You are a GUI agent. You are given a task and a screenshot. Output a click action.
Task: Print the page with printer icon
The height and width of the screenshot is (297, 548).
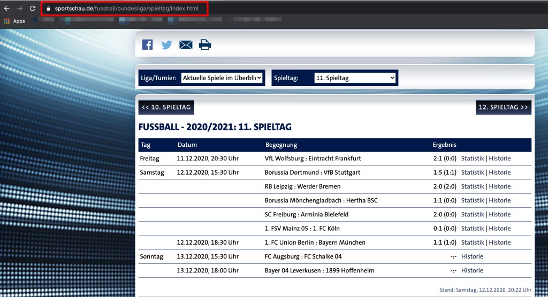(x=205, y=45)
